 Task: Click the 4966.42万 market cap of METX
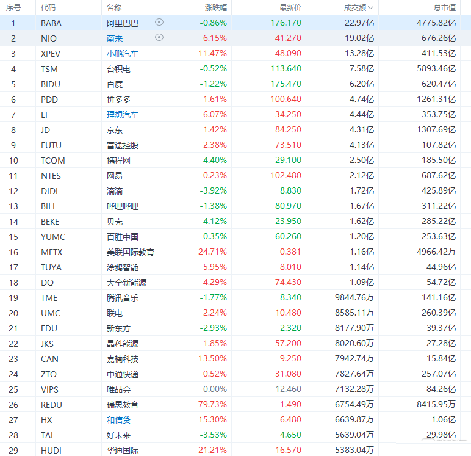coord(436,252)
